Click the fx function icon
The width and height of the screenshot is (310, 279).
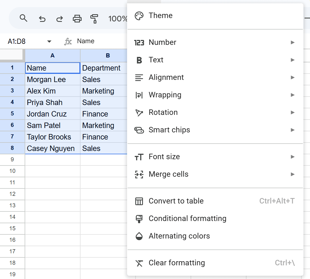click(x=68, y=42)
